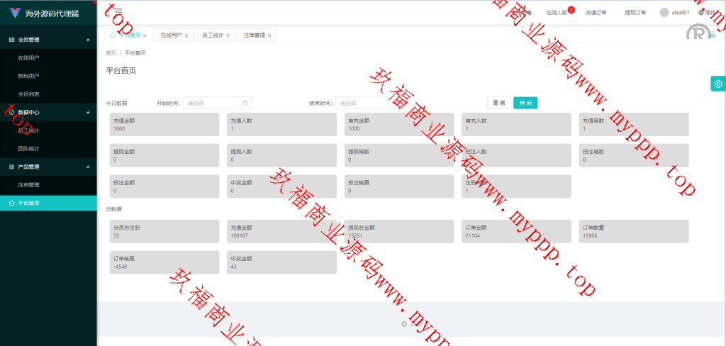Viewport: 726px width, 346px height.
Task: Switch to the 员工统计 tab
Action: coord(212,35)
